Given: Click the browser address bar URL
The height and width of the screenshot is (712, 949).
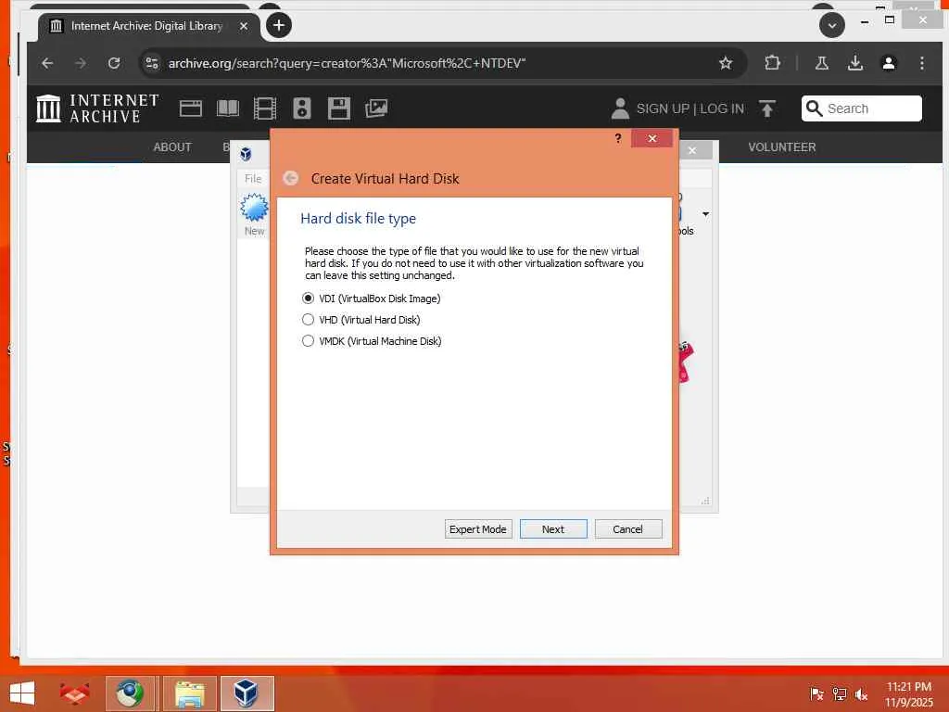Looking at the screenshot, I should [347, 63].
